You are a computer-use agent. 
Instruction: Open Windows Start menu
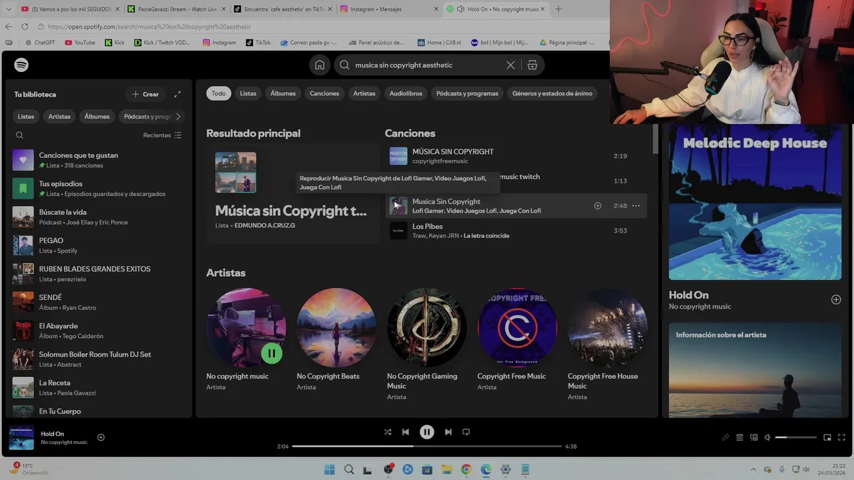pos(329,470)
